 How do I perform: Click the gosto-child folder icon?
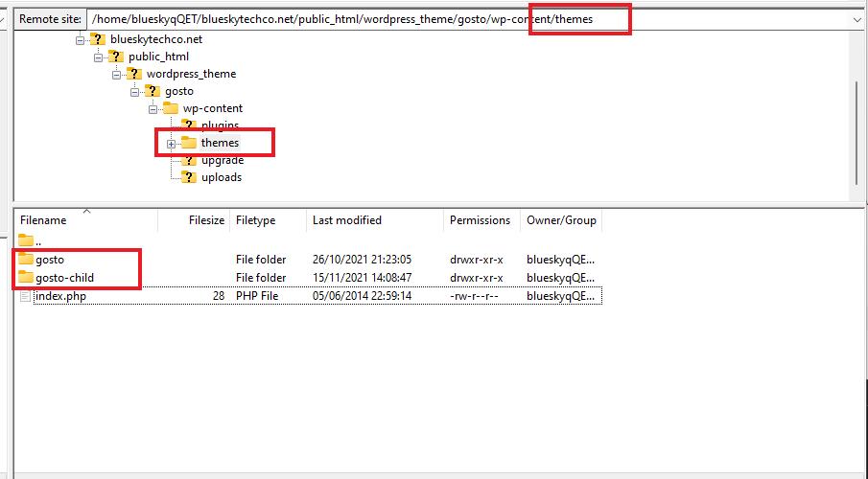[26, 277]
